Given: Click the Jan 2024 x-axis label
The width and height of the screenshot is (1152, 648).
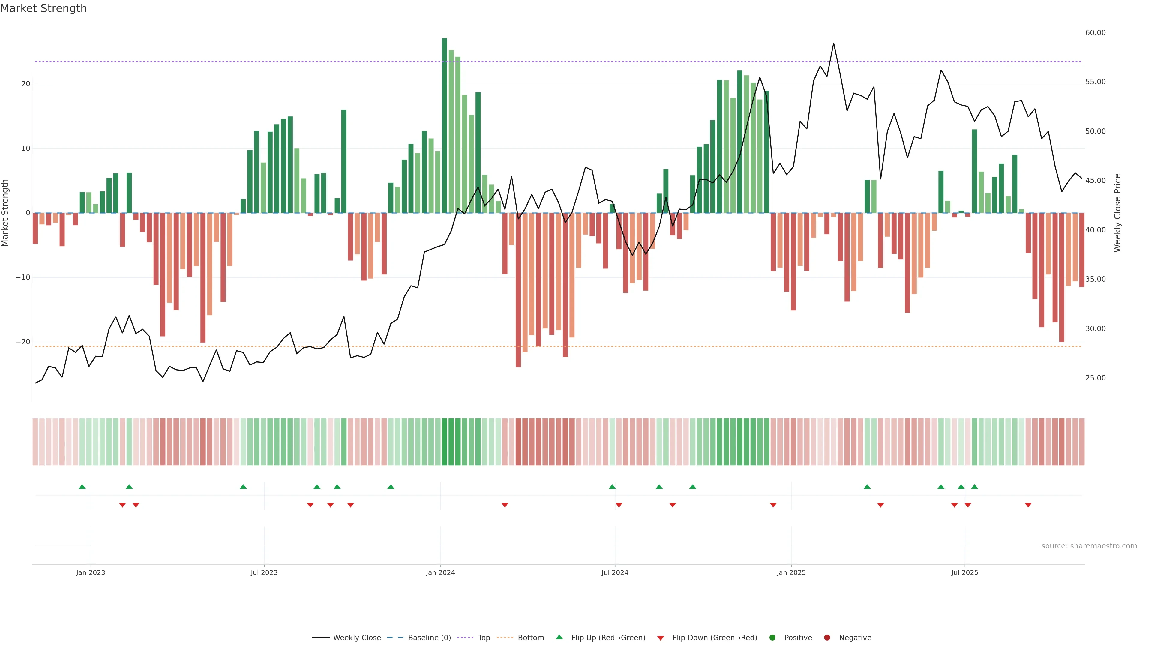Looking at the screenshot, I should [x=440, y=572].
